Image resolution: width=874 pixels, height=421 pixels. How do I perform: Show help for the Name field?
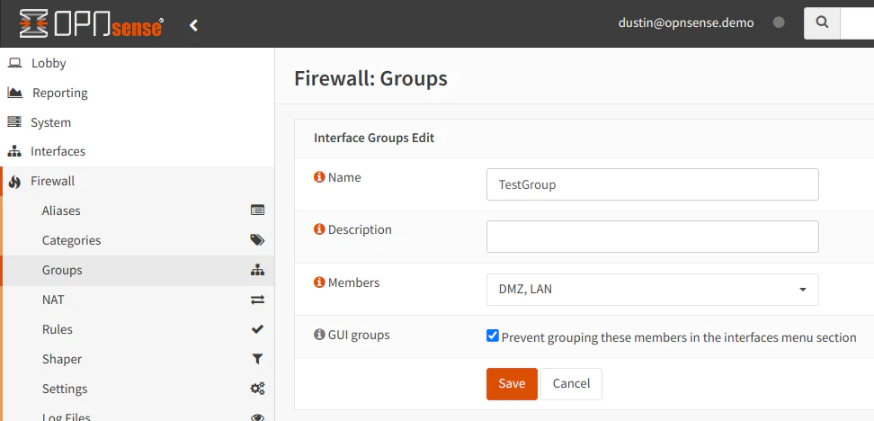pos(319,177)
